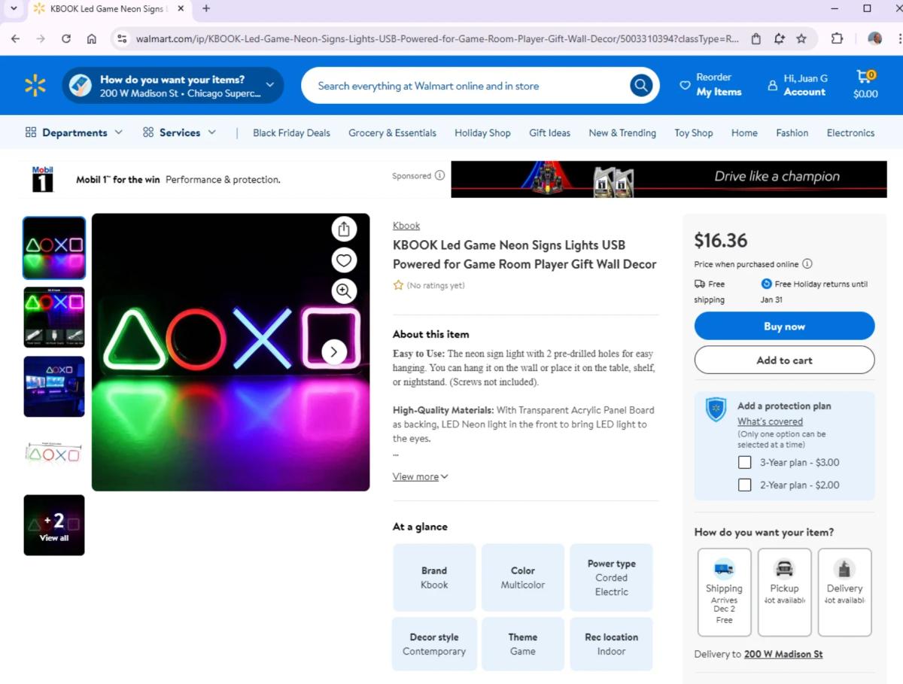Enable the 3-Year protection plan
The width and height of the screenshot is (903, 684).
[744, 462]
